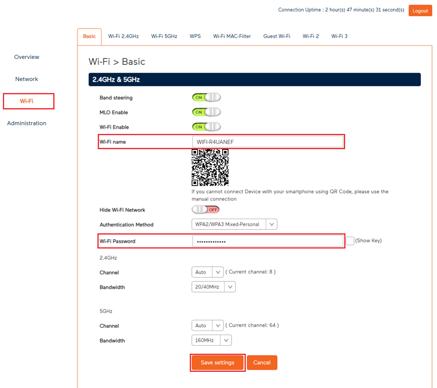Enable the Hide Wi-Fi Network toggle
The height and width of the screenshot is (388, 437).
[x=205, y=209]
